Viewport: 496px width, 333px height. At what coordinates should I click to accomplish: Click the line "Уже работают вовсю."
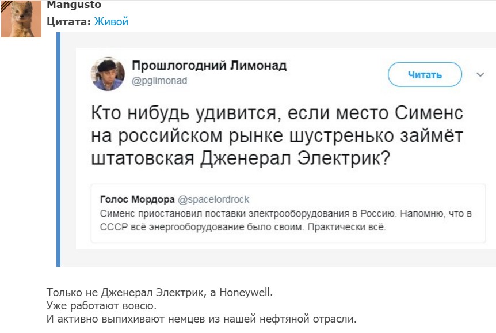(x=101, y=305)
